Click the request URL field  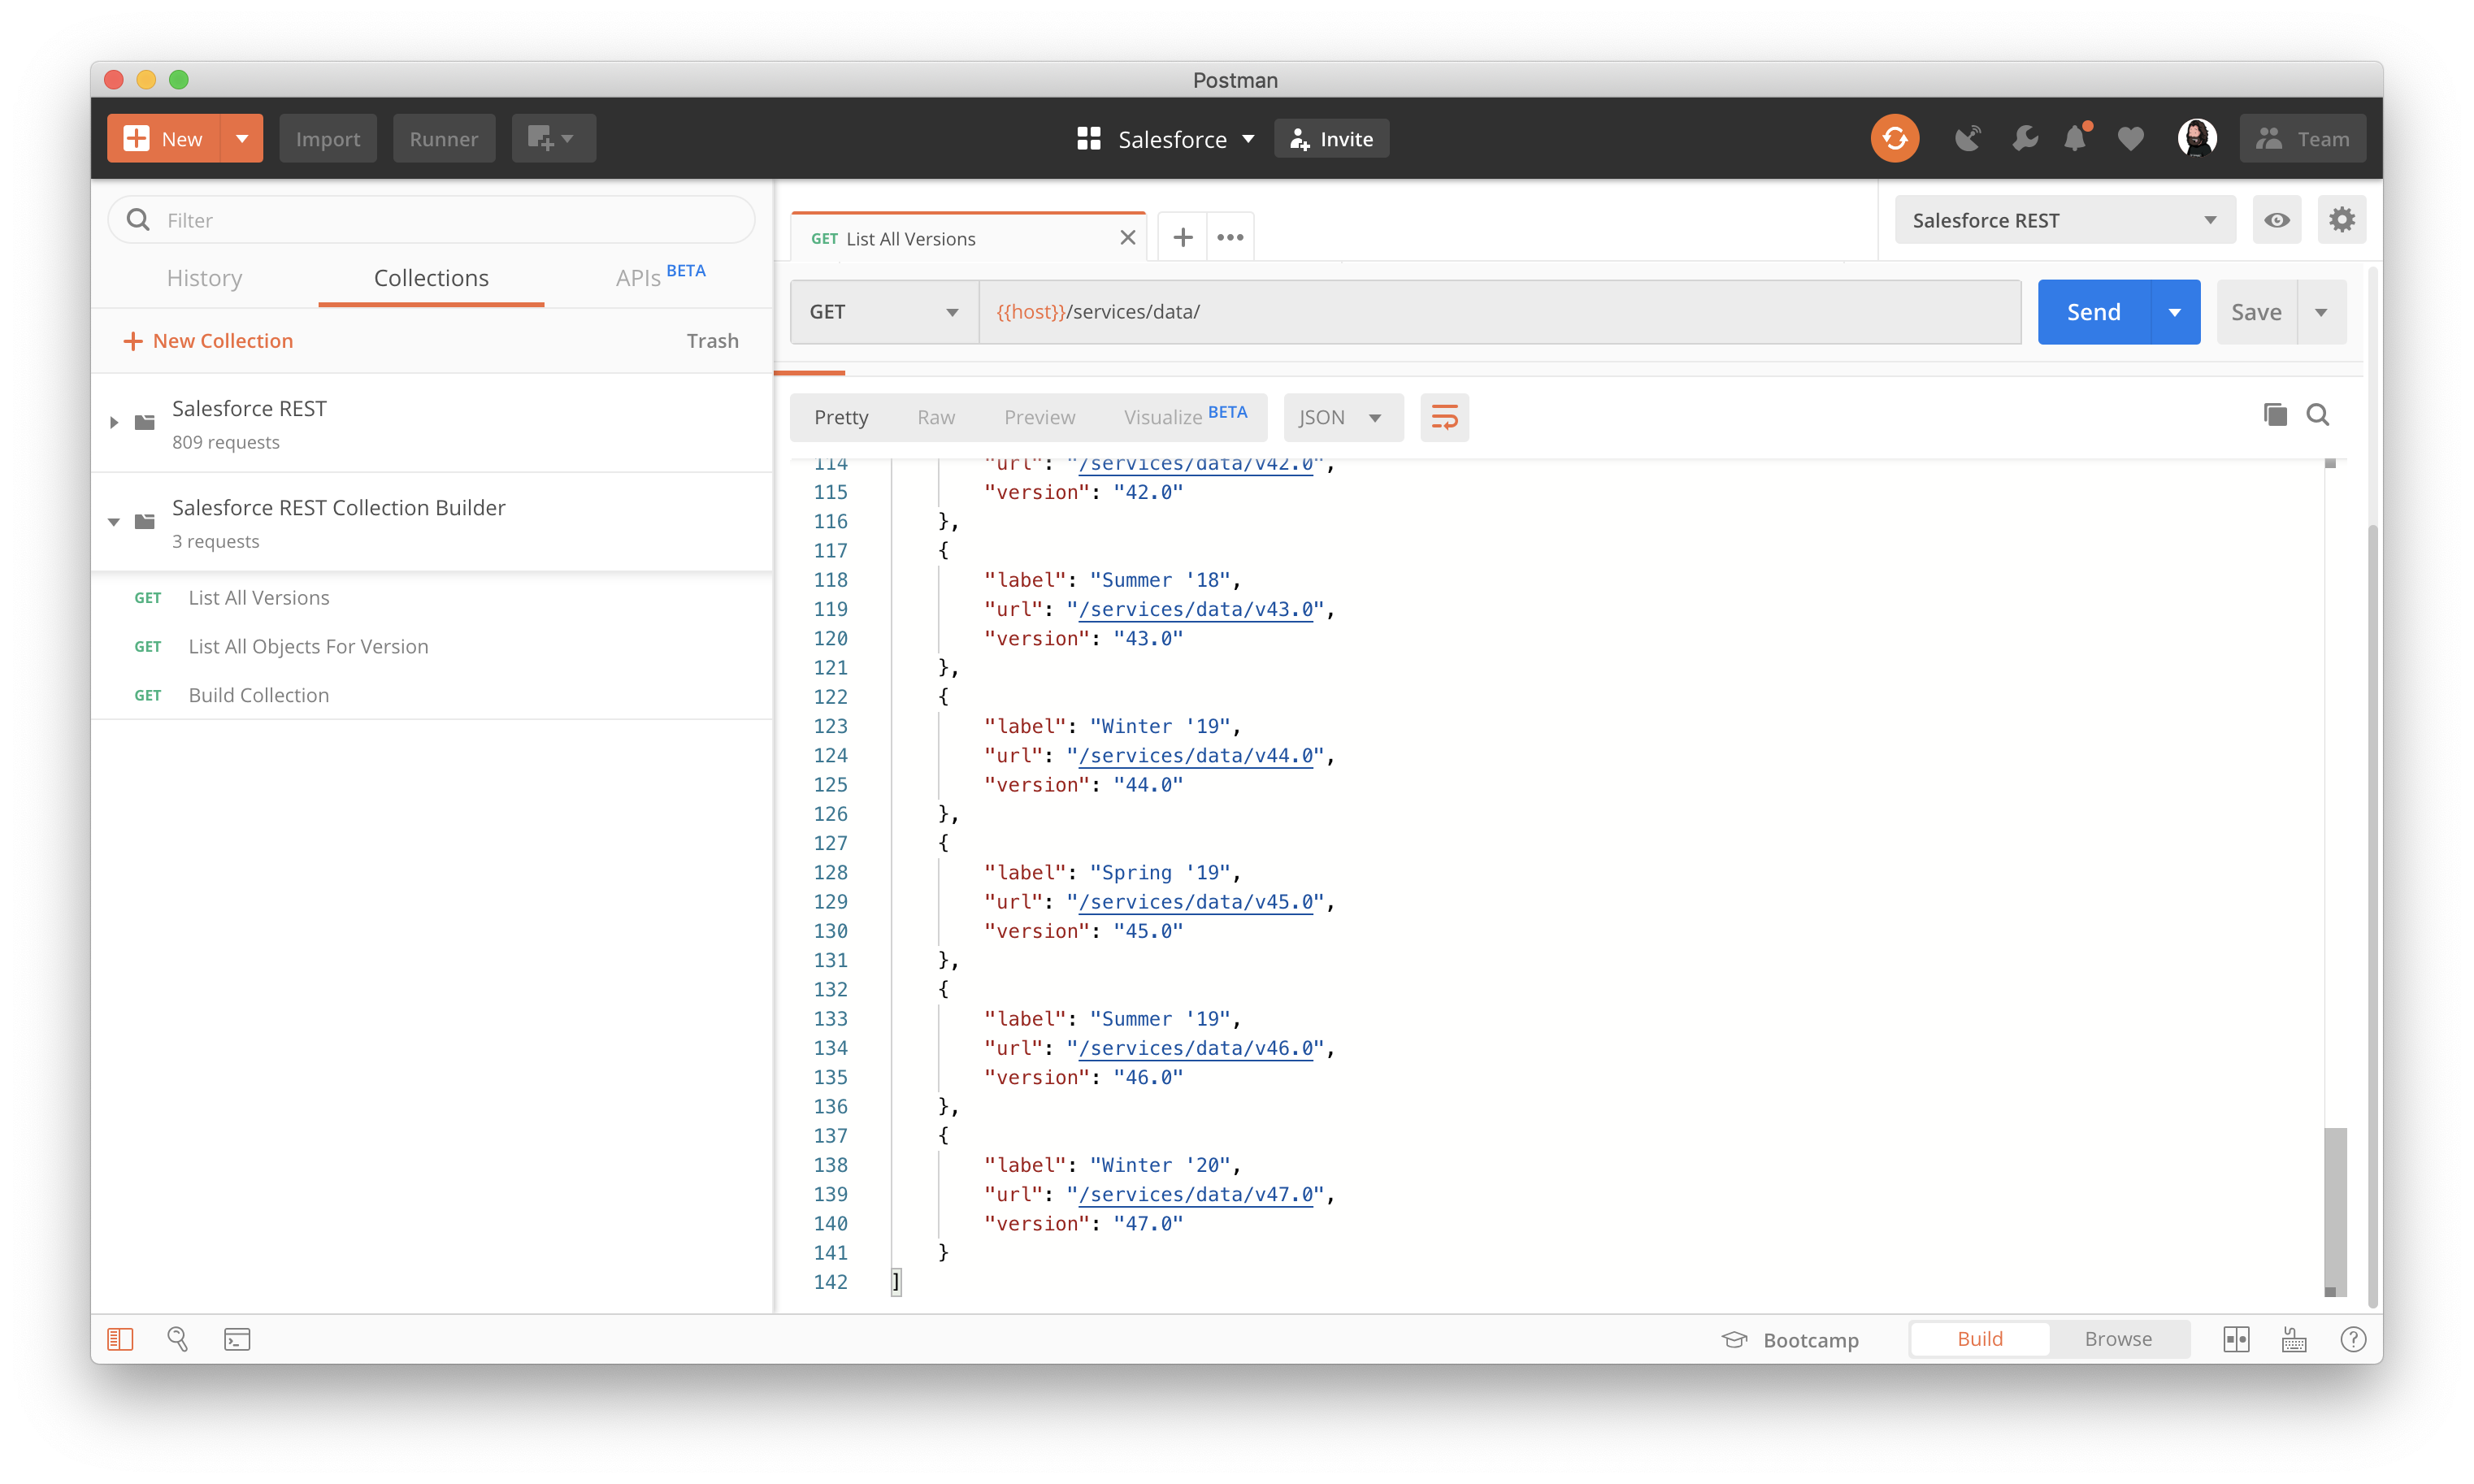coord(1500,312)
